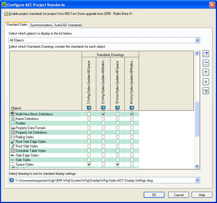This screenshot has height=203, width=217.
Task: Click the bottom icon in the right-side button column
Action: (x=206, y=91)
